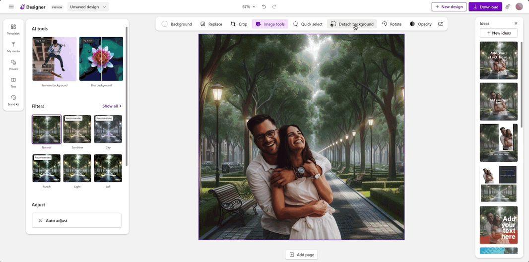Viewport: 529px width, 262px height.
Task: Open My media in sidebar
Action: pyautogui.click(x=13, y=47)
